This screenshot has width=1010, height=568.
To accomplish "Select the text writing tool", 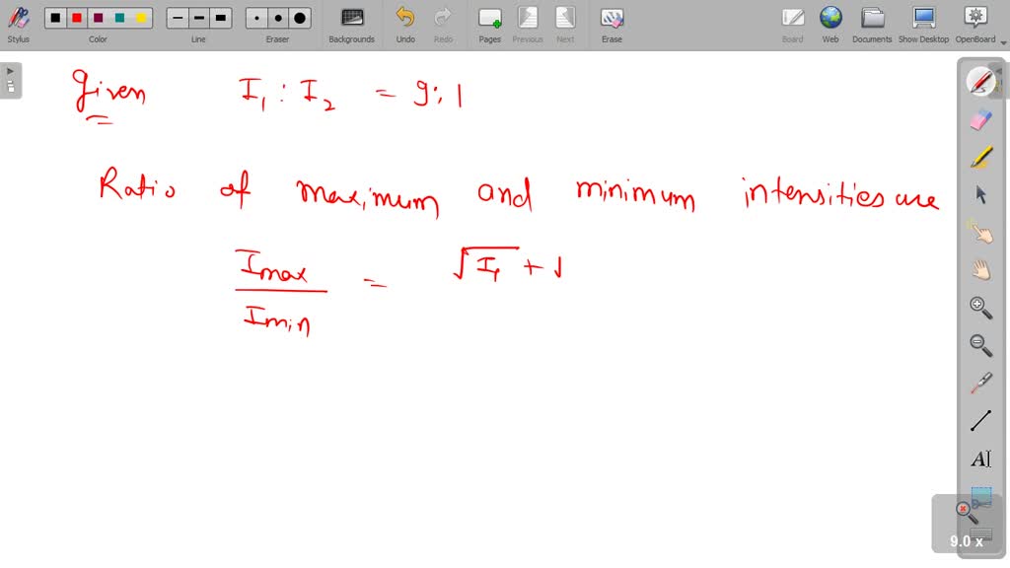I will click(980, 457).
